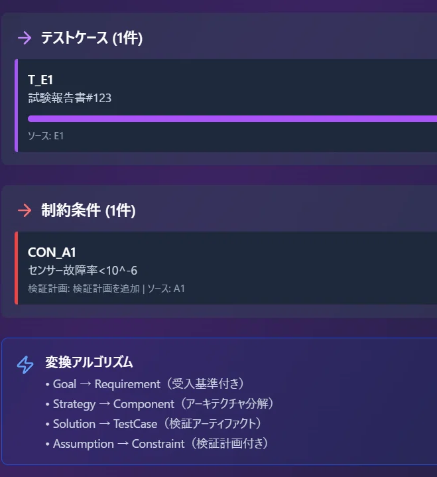Click the ソース: A1 source label

pyautogui.click(x=166, y=289)
